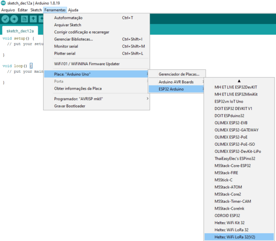Open Plotter serial
This screenshot has width=276, height=241.
pos(97,53)
